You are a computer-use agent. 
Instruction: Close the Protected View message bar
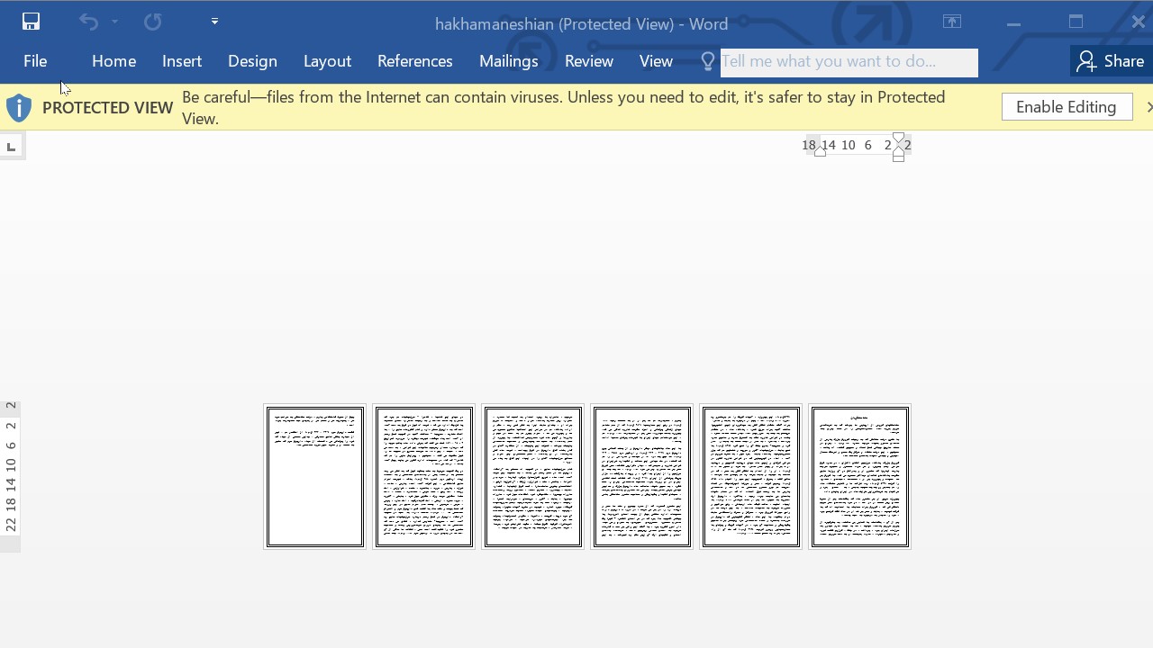(x=1148, y=107)
